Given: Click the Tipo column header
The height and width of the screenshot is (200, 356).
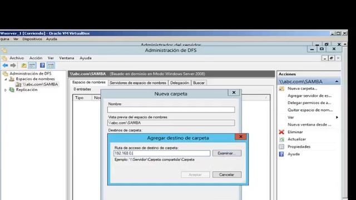Looking at the screenshot, I should pos(79,98).
